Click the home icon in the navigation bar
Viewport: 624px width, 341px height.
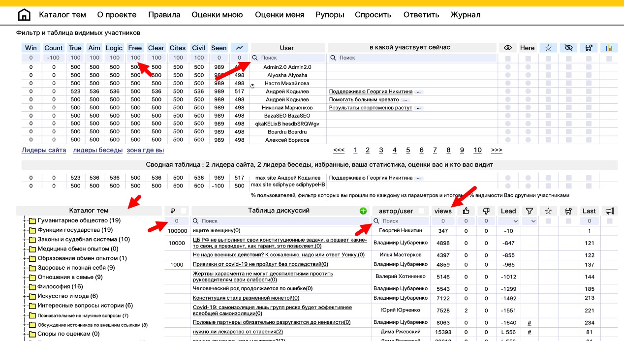pos(24,15)
